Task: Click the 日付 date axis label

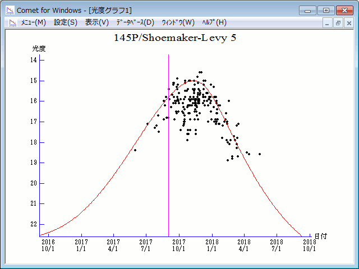Action: pos(320,236)
